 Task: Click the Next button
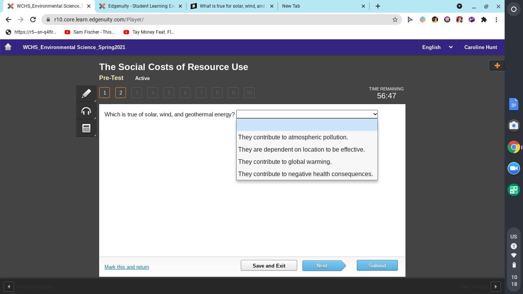[x=324, y=266]
